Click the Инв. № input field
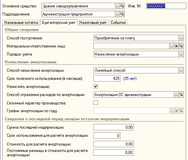The width and height of the screenshot is (188, 160). pyautogui.click(x=166, y=6)
